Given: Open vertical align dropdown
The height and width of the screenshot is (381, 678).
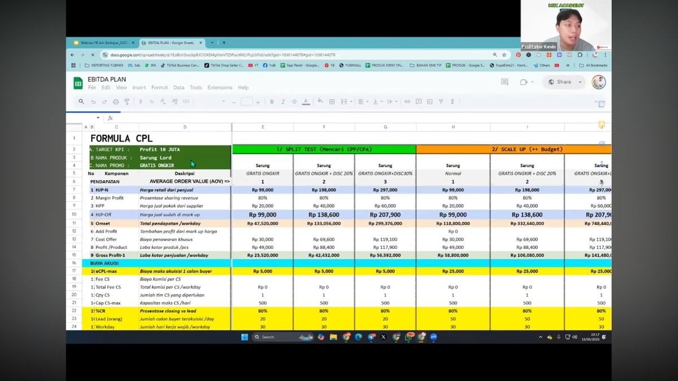Looking at the screenshot, I should [376, 102].
